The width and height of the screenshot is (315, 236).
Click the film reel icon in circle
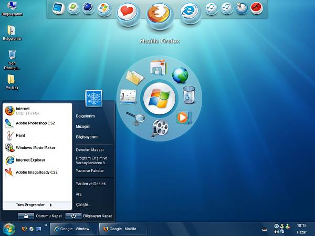pos(160,128)
